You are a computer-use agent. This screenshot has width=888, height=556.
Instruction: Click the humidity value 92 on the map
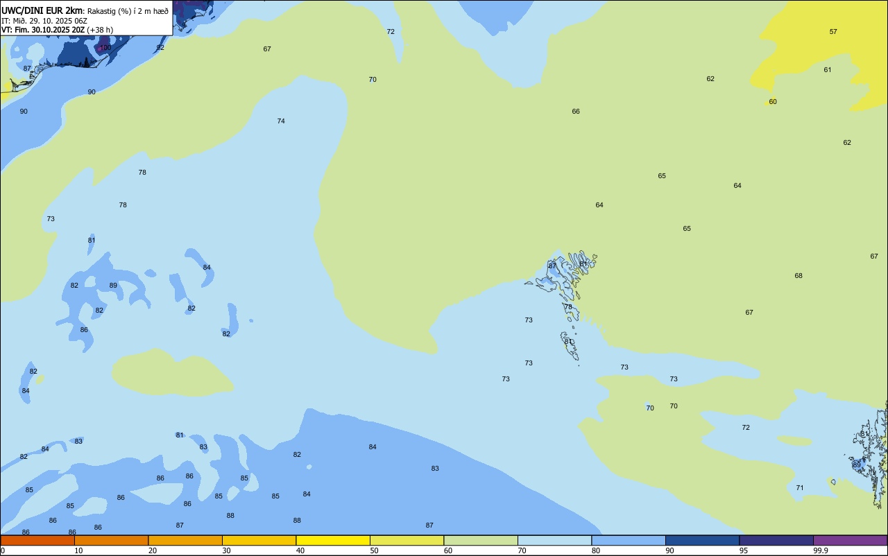click(160, 48)
